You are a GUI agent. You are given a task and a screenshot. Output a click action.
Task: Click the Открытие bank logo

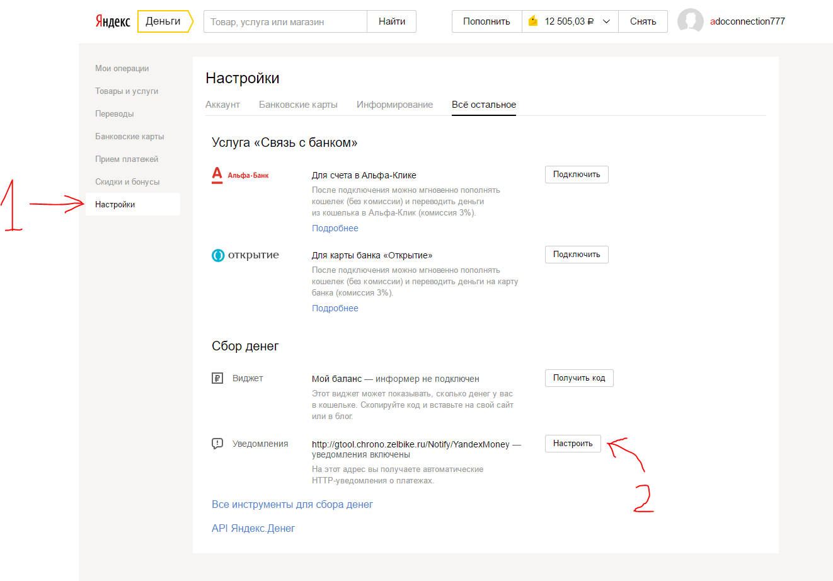coord(245,255)
